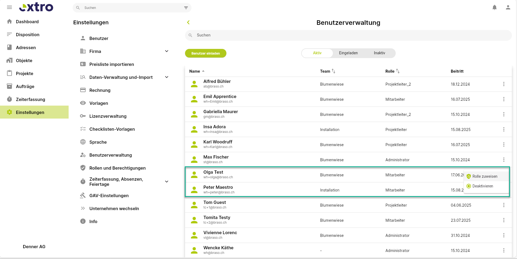Image resolution: width=517 pixels, height=259 pixels.
Task: Click the Objekte building icon
Action: tap(9, 60)
